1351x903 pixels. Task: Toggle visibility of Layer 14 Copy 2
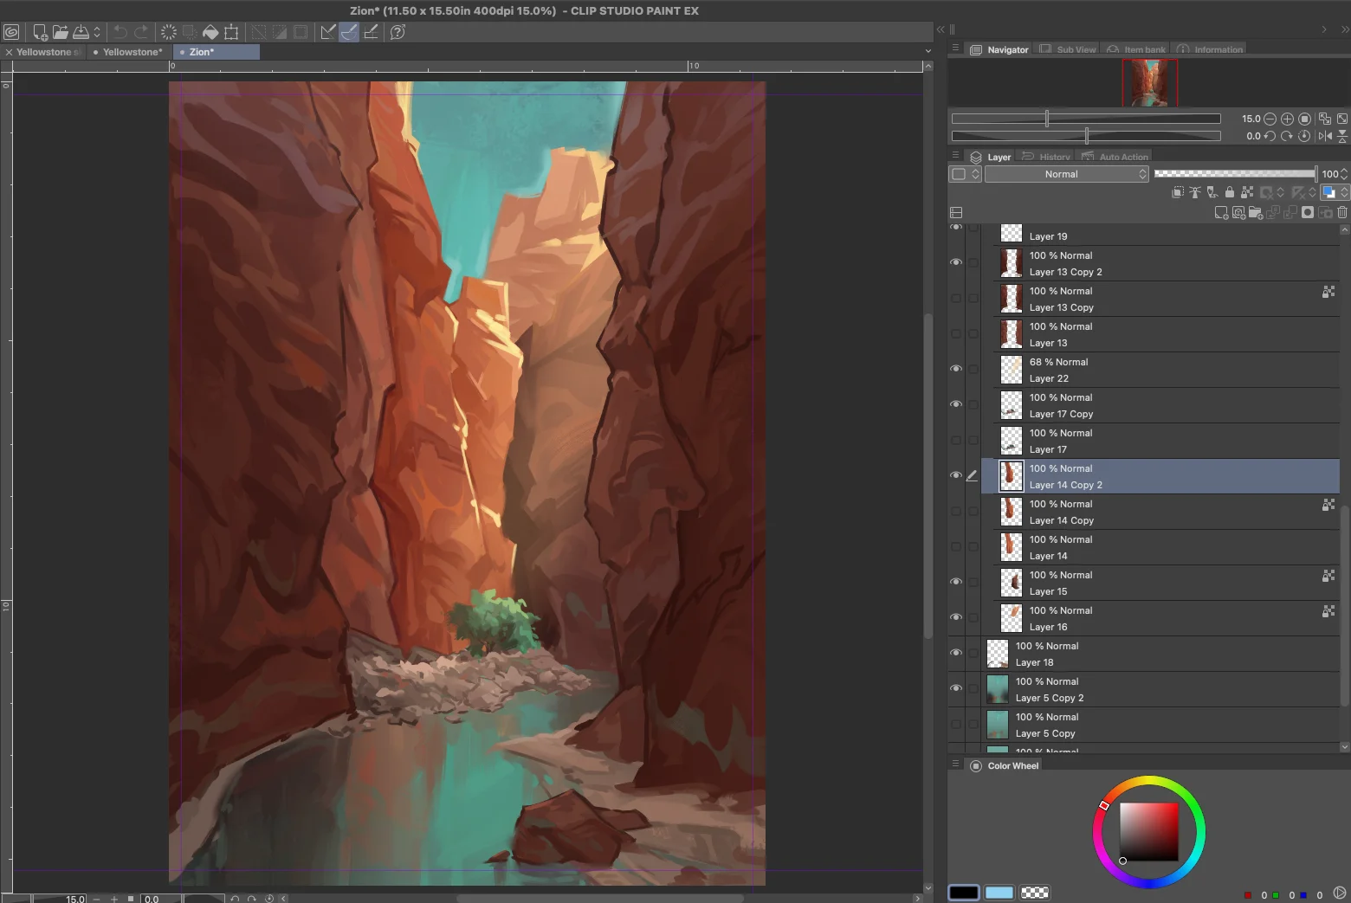956,475
